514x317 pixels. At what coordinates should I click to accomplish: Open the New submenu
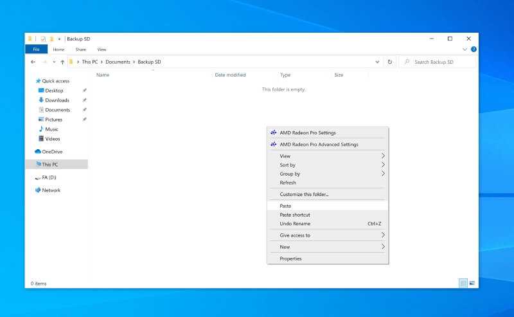click(x=328, y=247)
